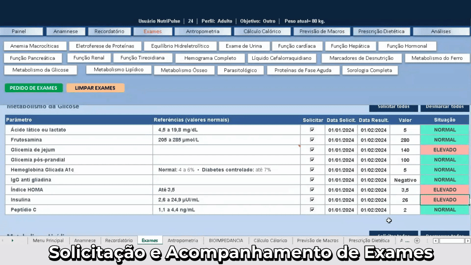Switch to Antropometria sheet tab at bottom
This screenshot has width=471, height=265.
[x=183, y=240]
